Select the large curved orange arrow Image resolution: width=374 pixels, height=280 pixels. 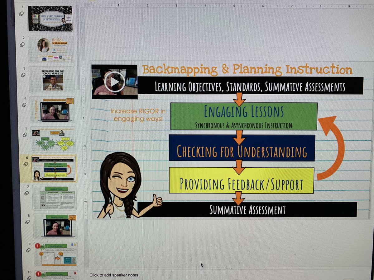pyautogui.click(x=331, y=148)
